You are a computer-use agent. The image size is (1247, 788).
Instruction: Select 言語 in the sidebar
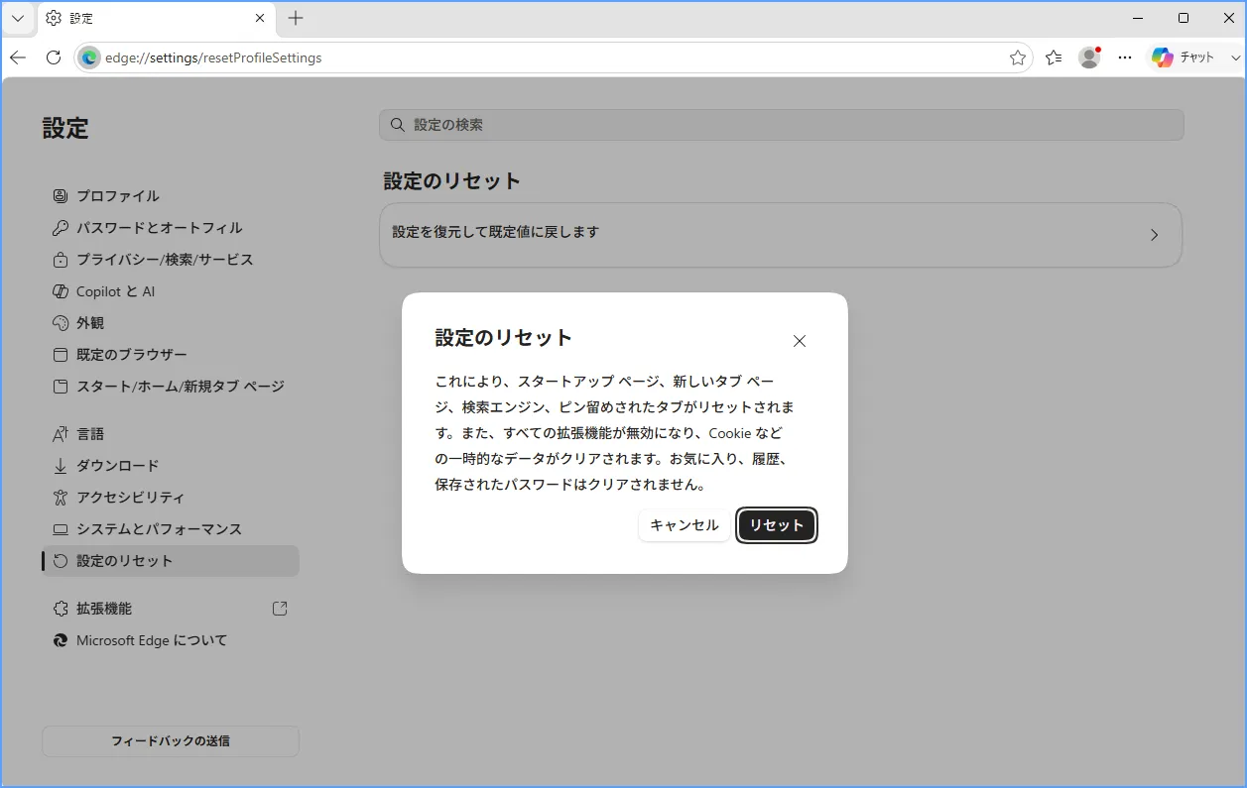tap(171, 434)
